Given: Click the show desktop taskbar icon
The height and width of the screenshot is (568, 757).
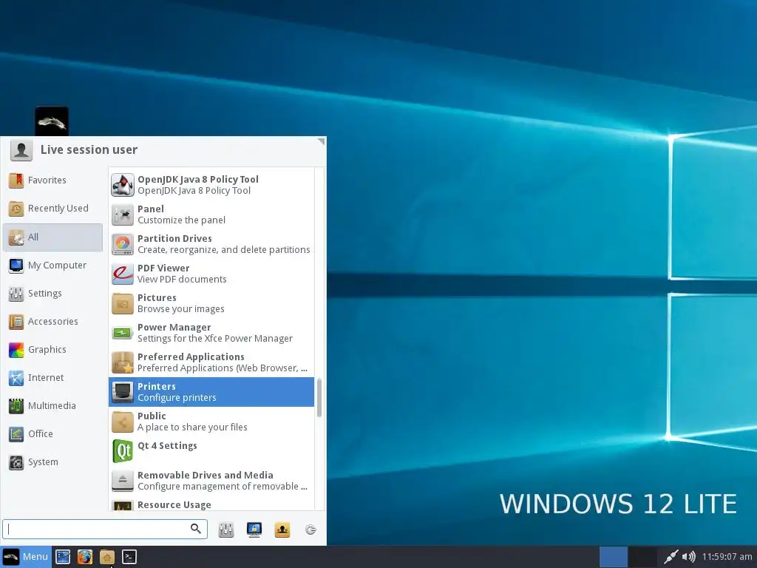Looking at the screenshot, I should 63,557.
